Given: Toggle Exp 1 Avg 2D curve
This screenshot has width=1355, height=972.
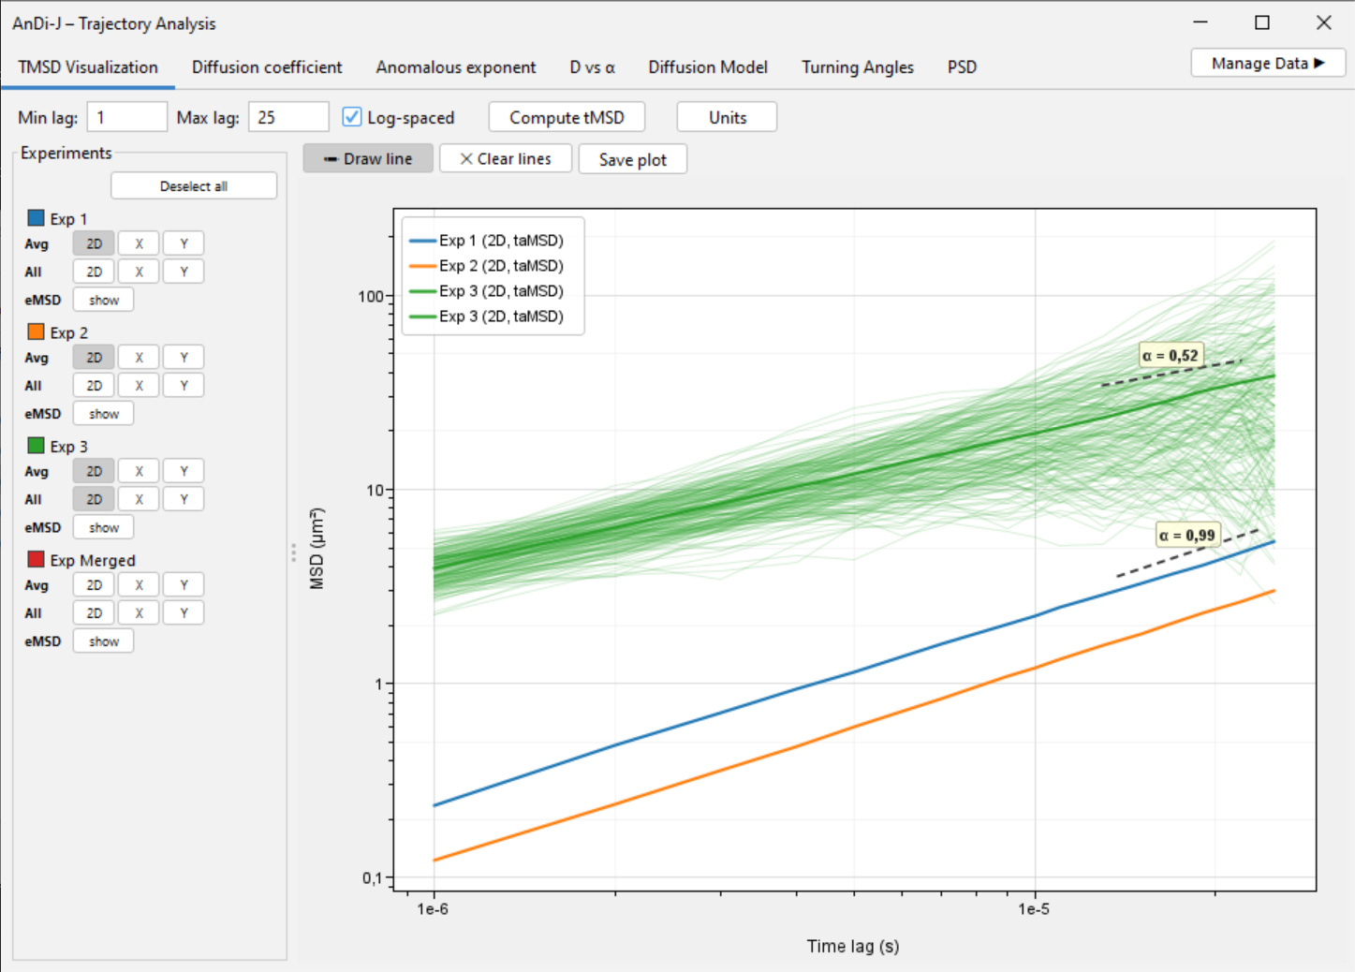Looking at the screenshot, I should [x=94, y=243].
